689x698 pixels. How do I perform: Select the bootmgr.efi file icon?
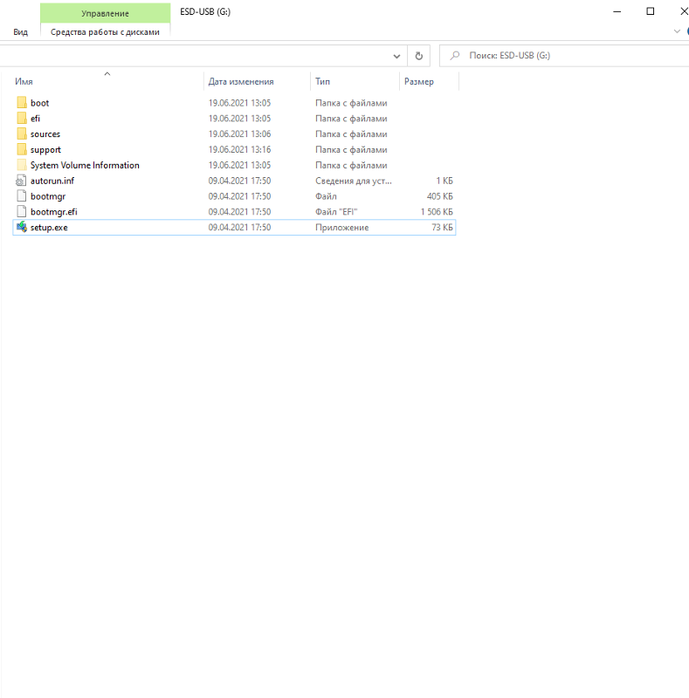click(x=21, y=212)
